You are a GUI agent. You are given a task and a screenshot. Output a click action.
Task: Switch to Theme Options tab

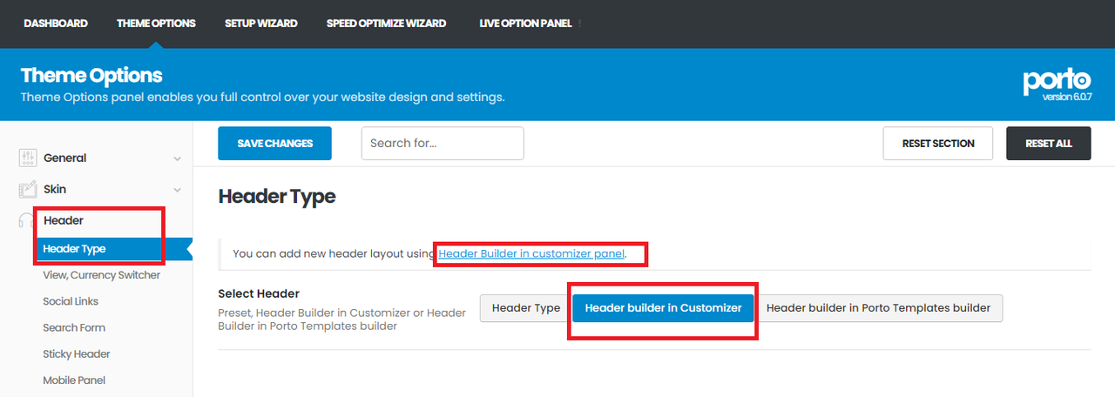point(157,24)
